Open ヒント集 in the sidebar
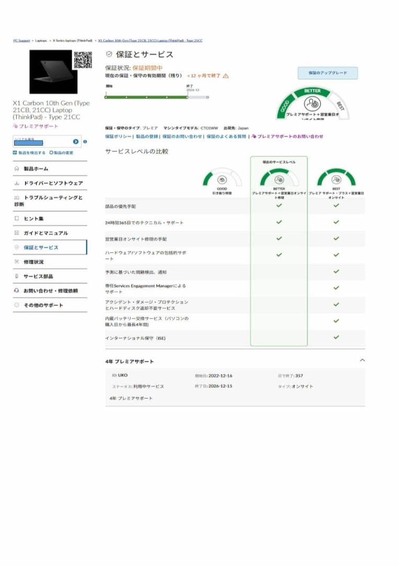This screenshot has width=399, height=566. [50, 219]
